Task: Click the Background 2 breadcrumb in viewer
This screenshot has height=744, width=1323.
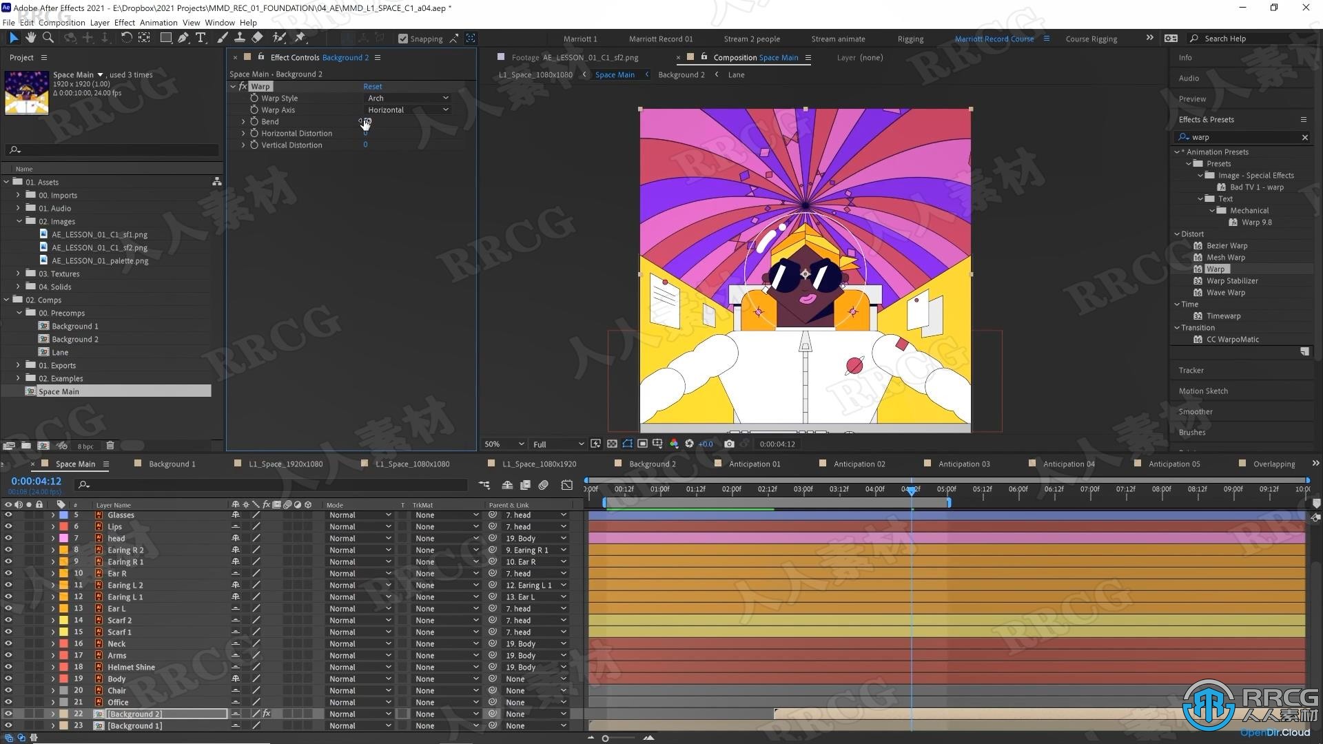Action: [x=681, y=74]
